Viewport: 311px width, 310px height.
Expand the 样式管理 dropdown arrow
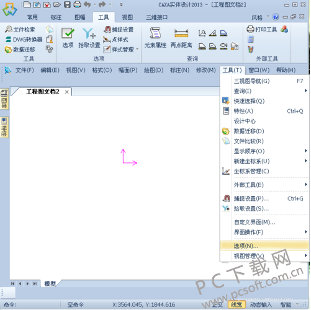pos(137,50)
